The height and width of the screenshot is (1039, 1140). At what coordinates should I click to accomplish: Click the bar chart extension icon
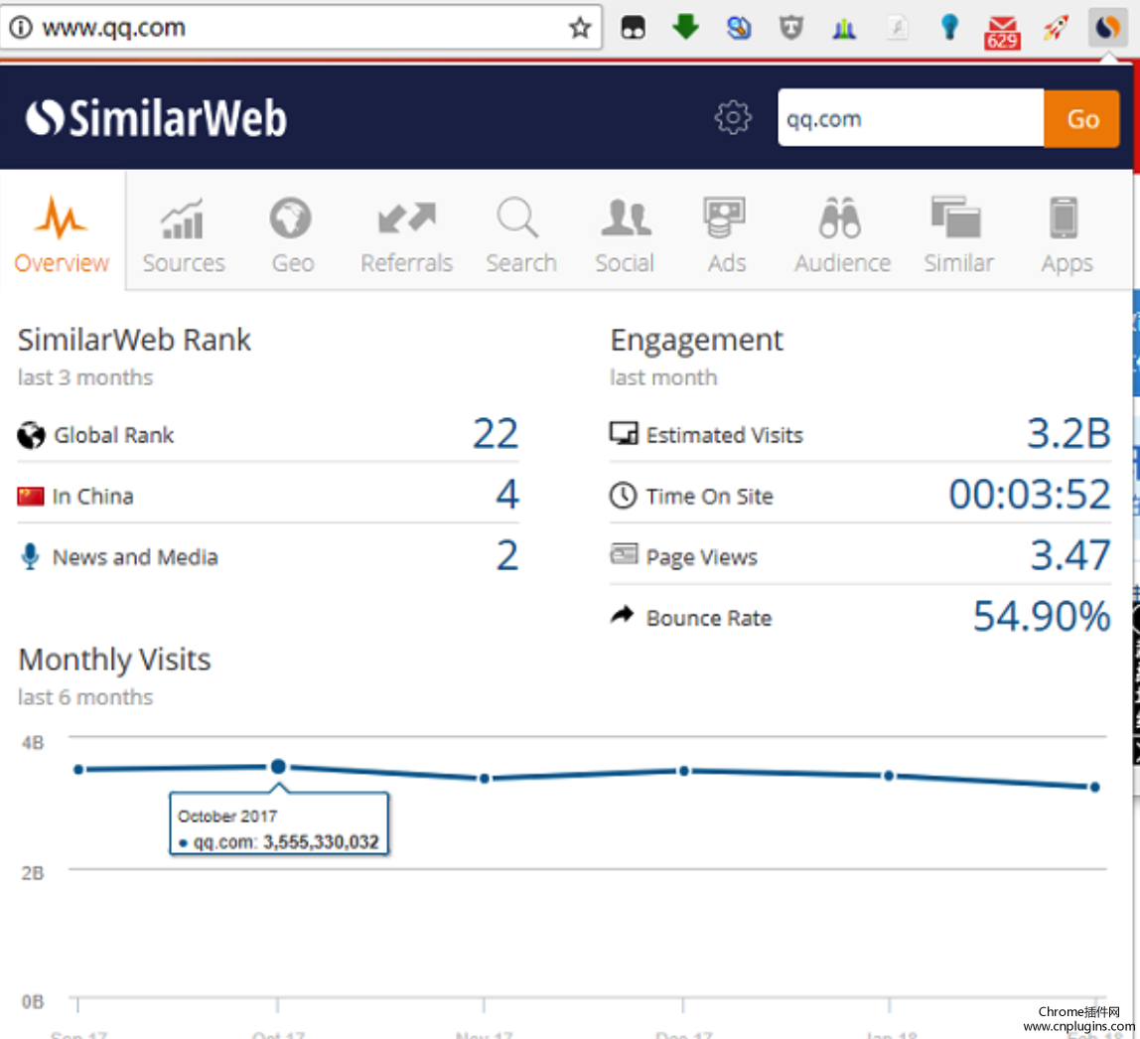coord(843,29)
